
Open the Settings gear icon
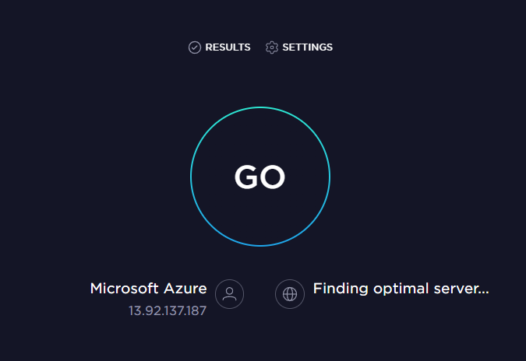(x=272, y=47)
